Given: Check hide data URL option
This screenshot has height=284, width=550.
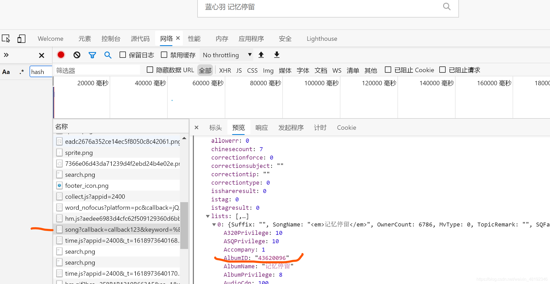Looking at the screenshot, I should (150, 70).
